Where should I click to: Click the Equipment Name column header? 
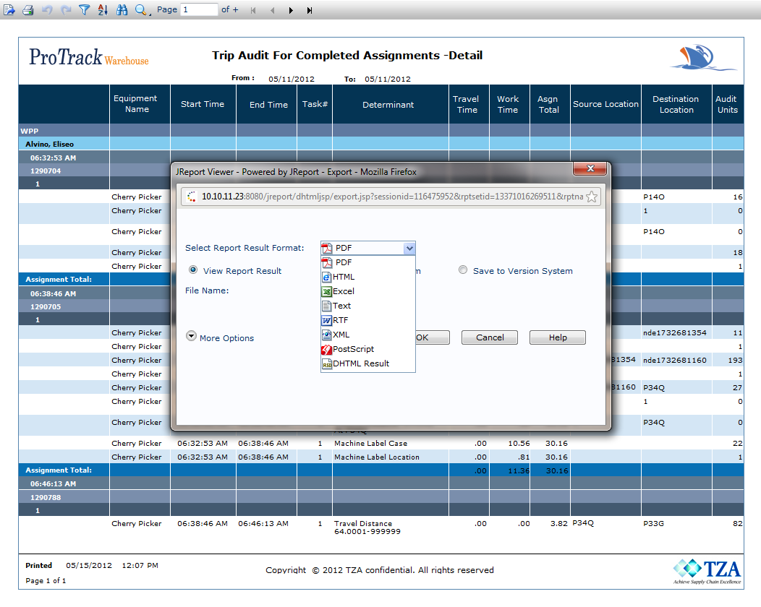tap(140, 104)
